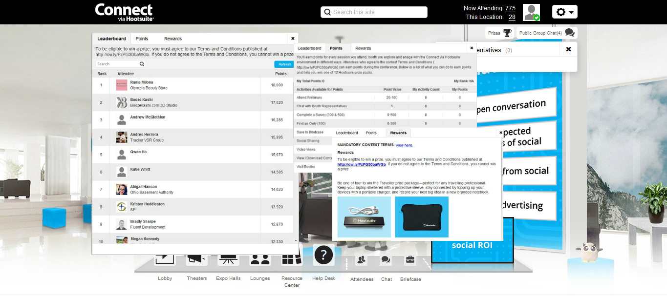Click Now Attending count 775
This screenshot has width=667, height=296.
[510, 8]
